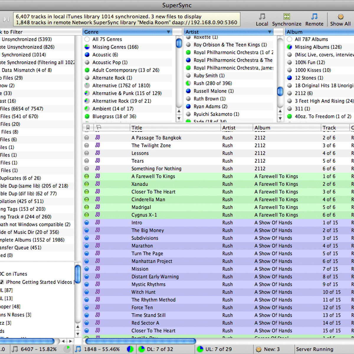
Task: Select Ryan Adams (2) artist
Action: (x=210, y=106)
